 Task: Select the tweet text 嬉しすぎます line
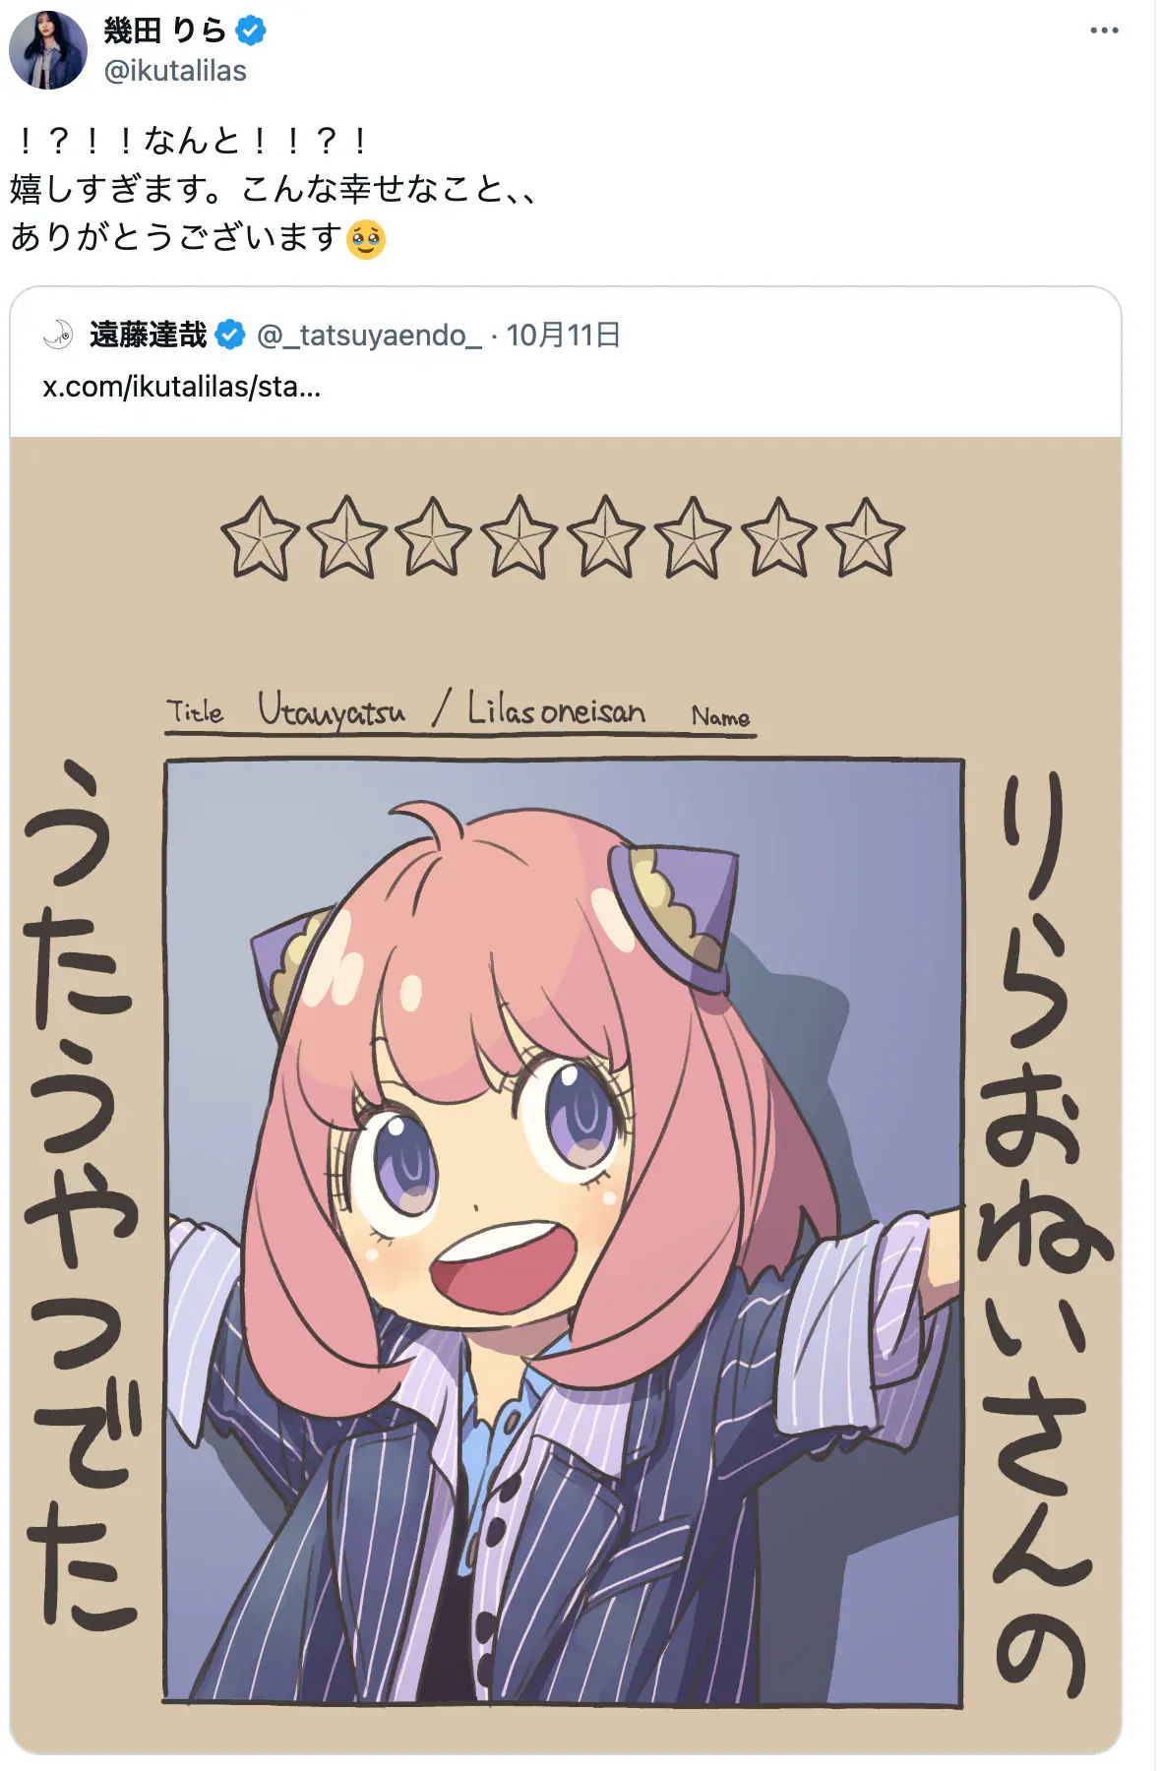(x=274, y=188)
